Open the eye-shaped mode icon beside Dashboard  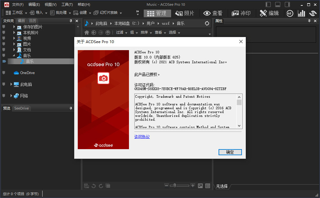tap(313, 13)
